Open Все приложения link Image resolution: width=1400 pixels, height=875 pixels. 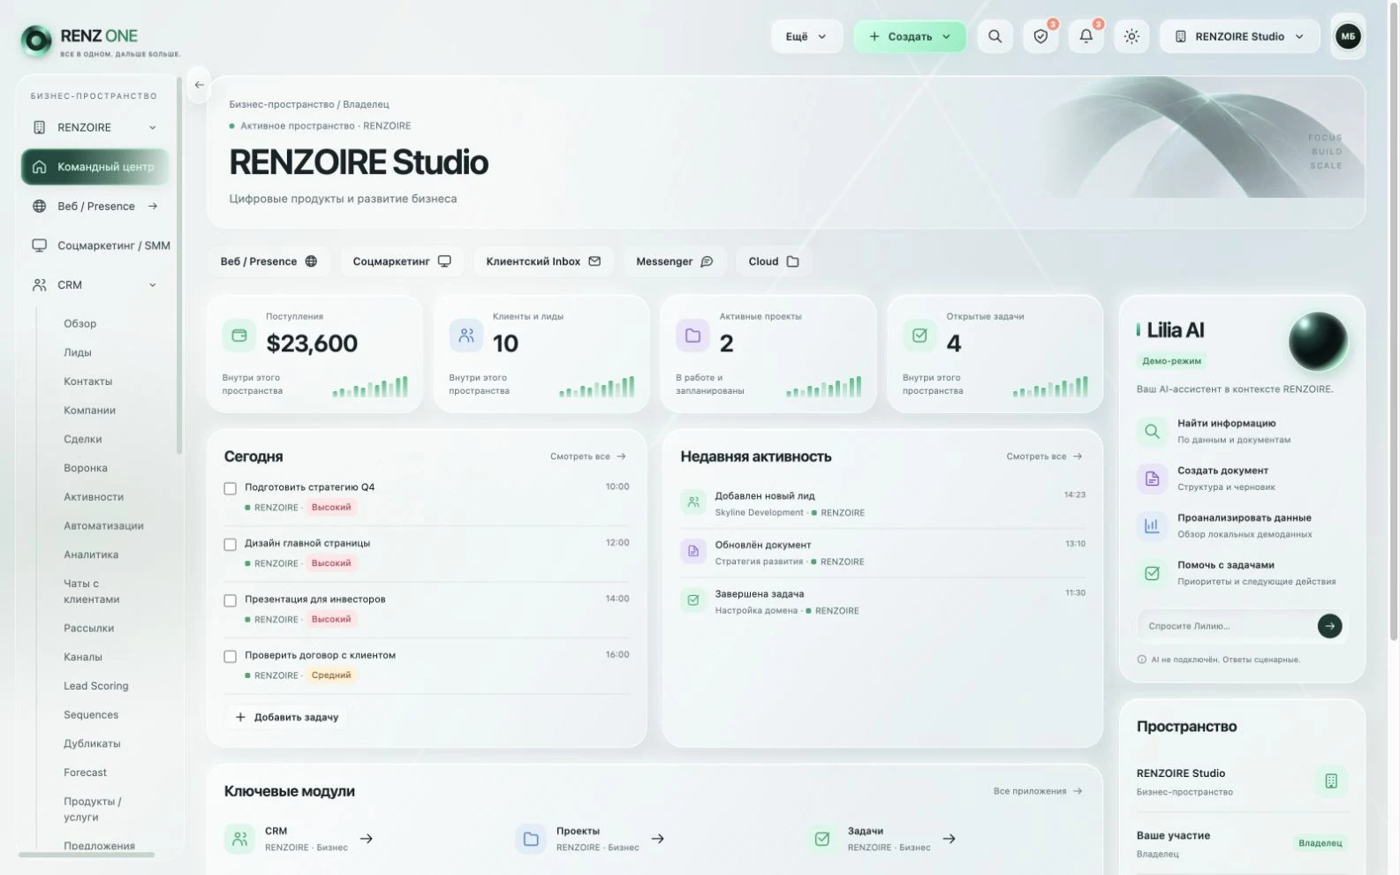point(1038,791)
